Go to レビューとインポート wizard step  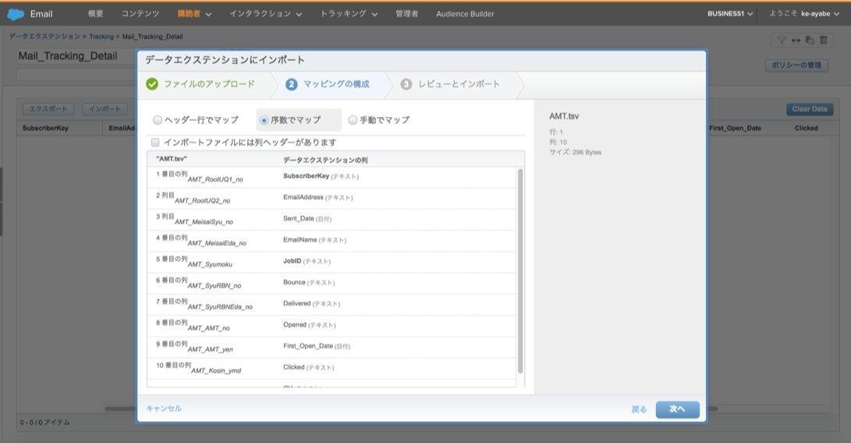pyautogui.click(x=459, y=84)
